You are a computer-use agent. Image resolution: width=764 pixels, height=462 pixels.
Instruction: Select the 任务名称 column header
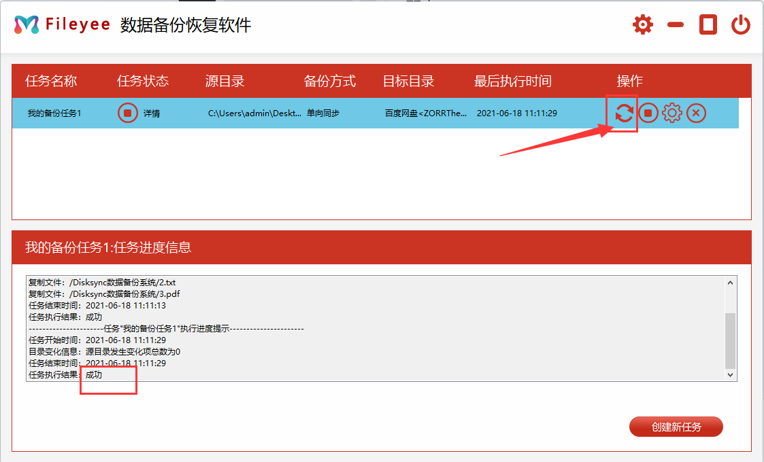coord(51,82)
